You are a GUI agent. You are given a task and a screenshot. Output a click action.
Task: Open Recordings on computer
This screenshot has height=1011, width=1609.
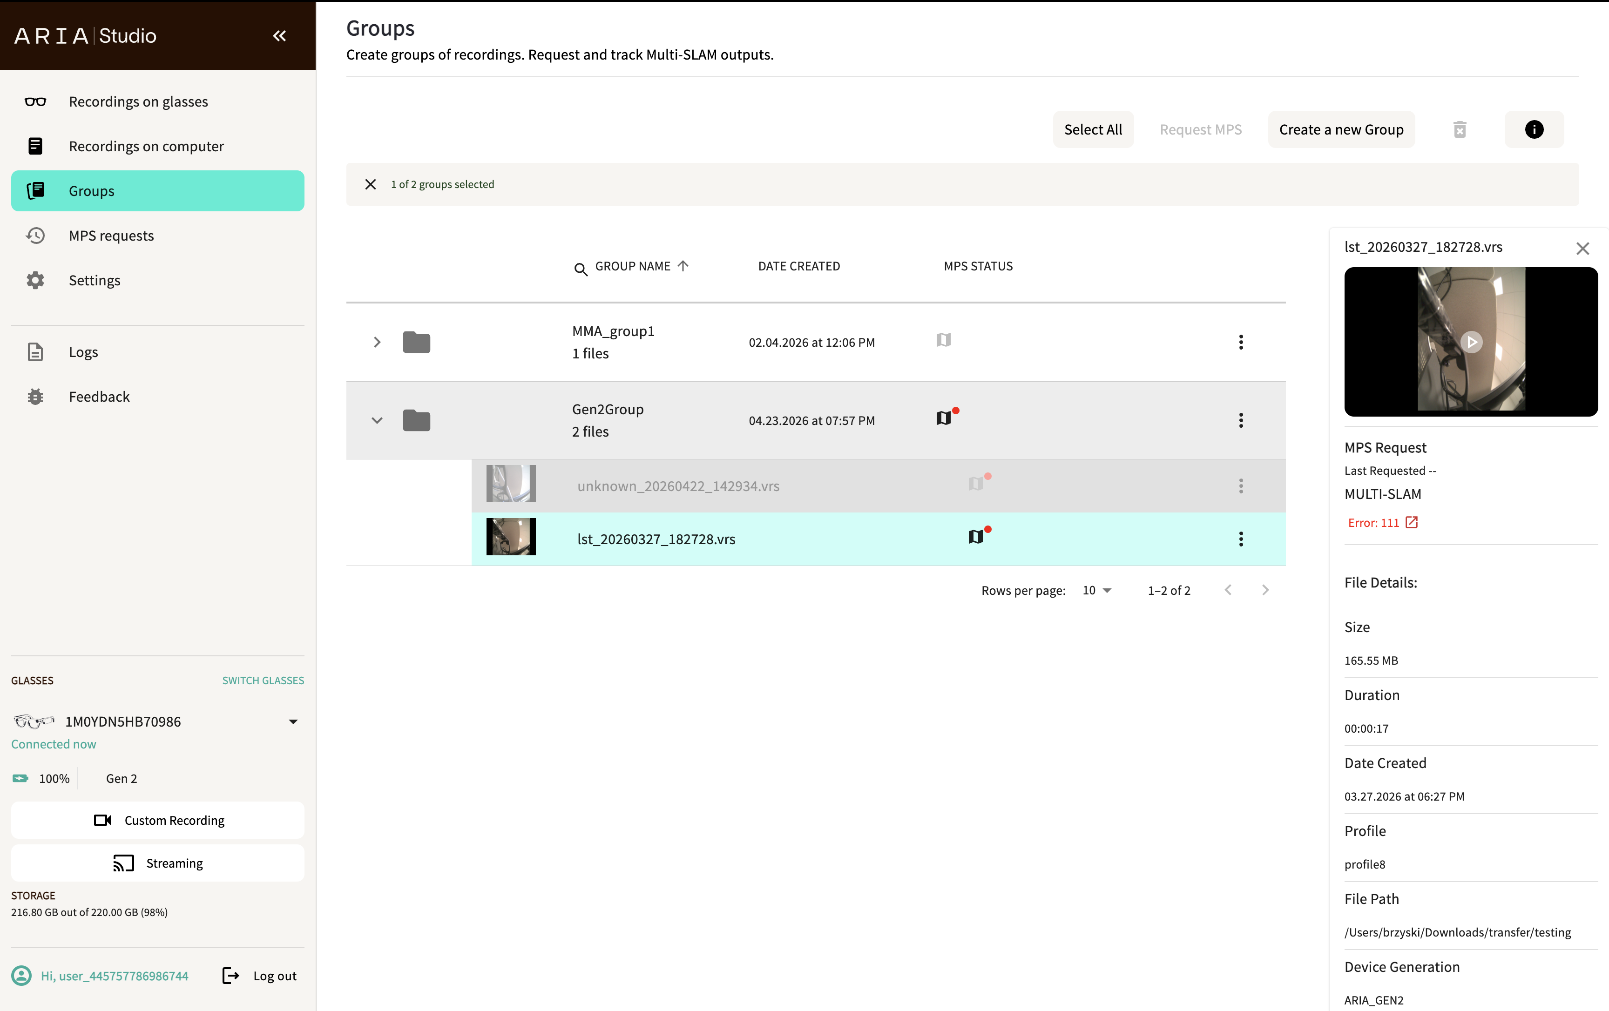point(158,146)
